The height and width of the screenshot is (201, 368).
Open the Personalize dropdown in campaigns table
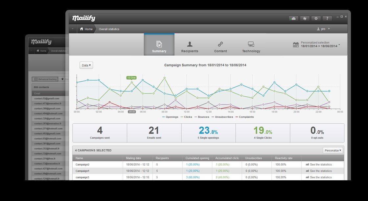pos(333,150)
